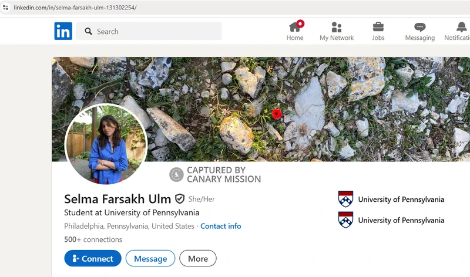This screenshot has height=277, width=470.
Task: Click the LinkedIn logo icon
Action: [x=63, y=31]
